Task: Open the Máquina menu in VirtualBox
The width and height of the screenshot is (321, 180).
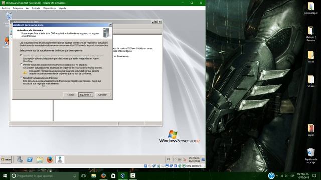Action: click(18, 8)
